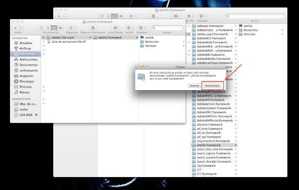Go back with the Atrás arrow in the front Finder window

coord(15,28)
